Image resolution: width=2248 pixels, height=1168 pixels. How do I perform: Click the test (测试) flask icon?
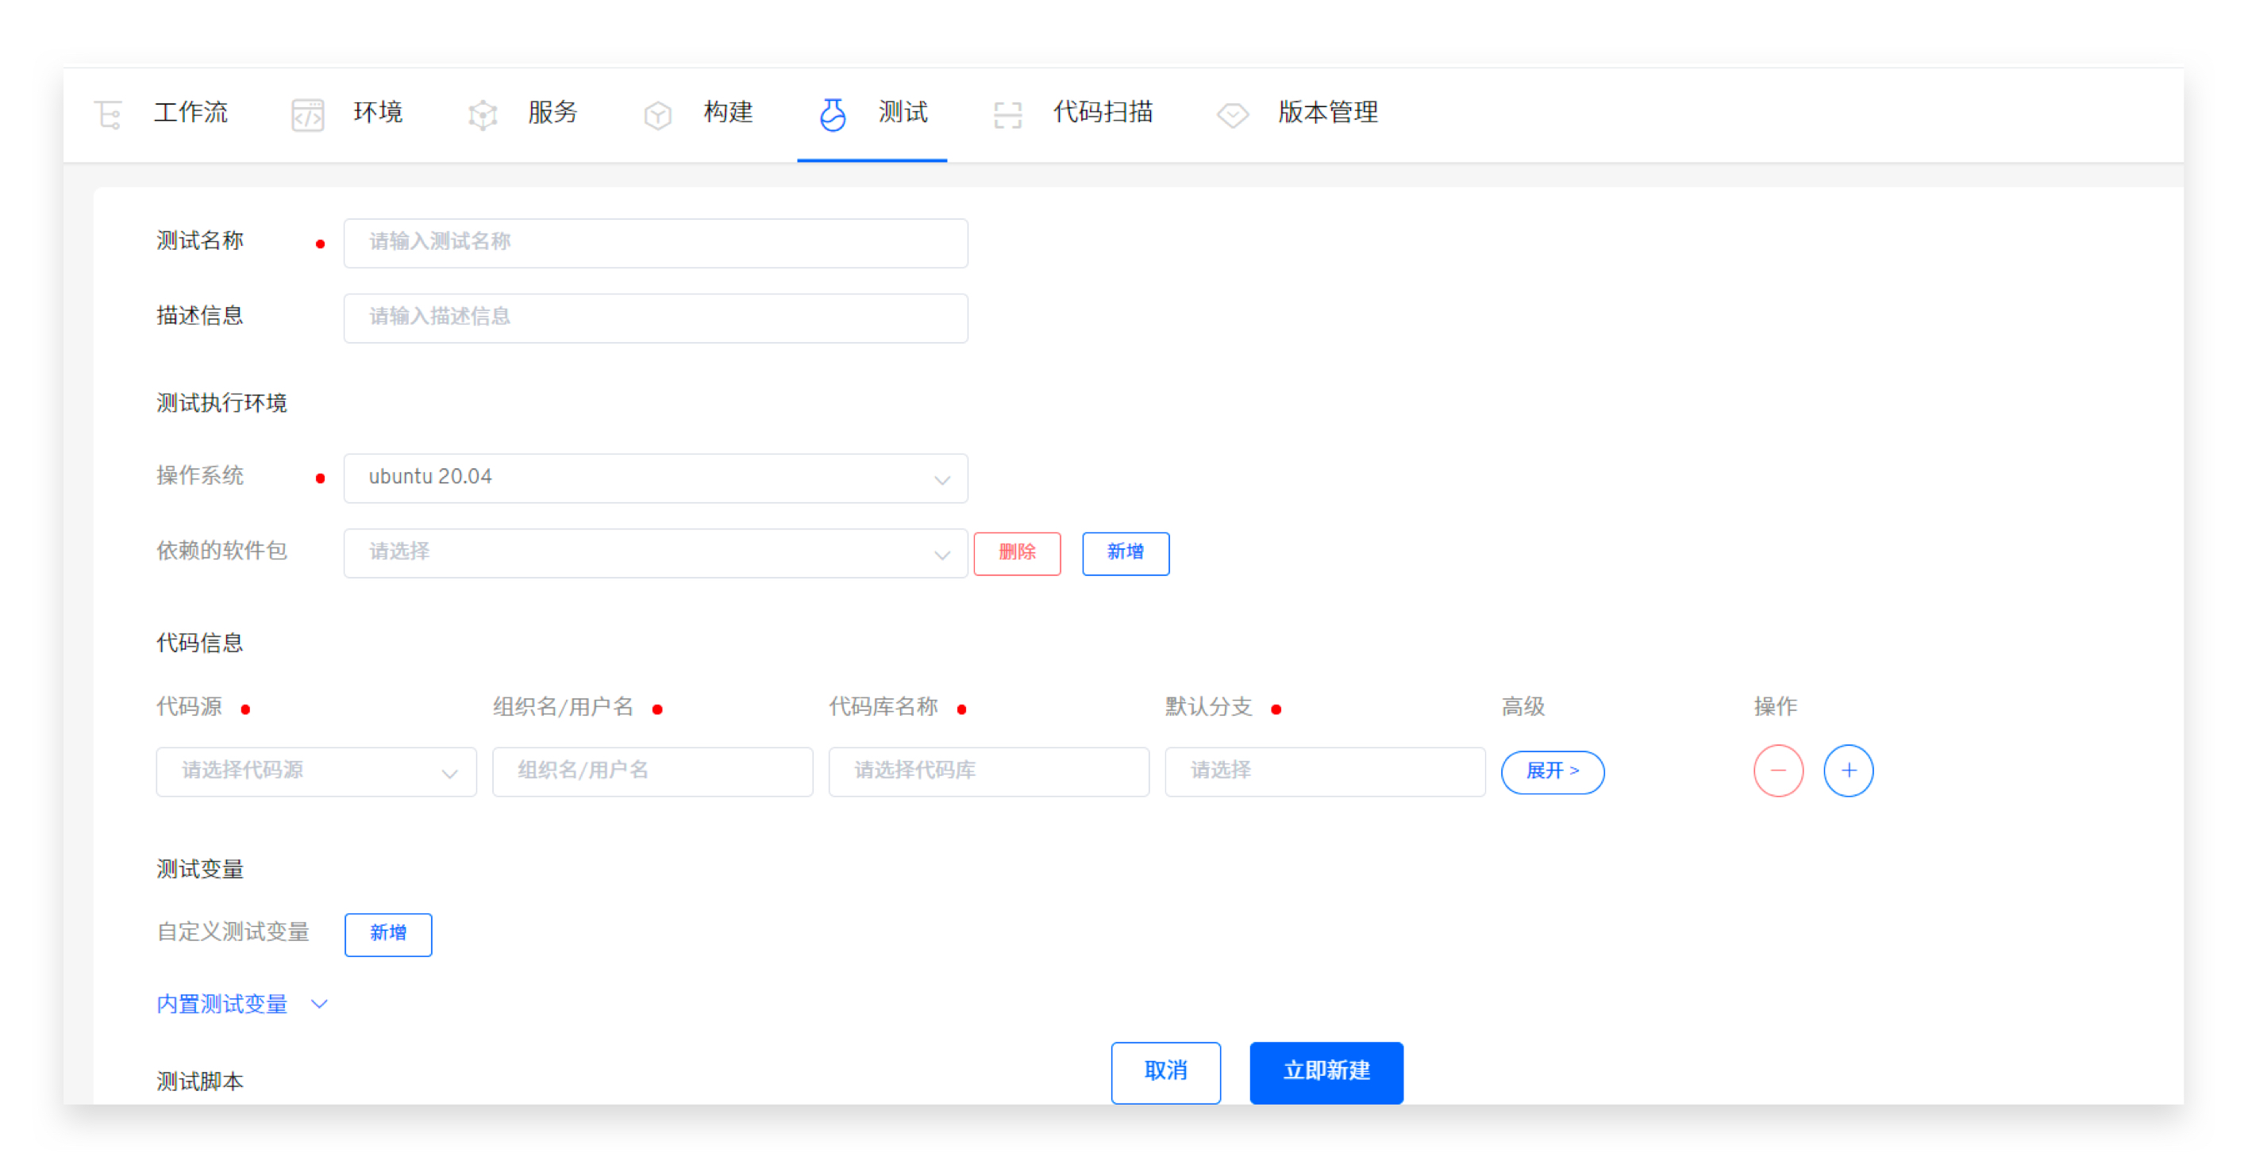click(833, 114)
